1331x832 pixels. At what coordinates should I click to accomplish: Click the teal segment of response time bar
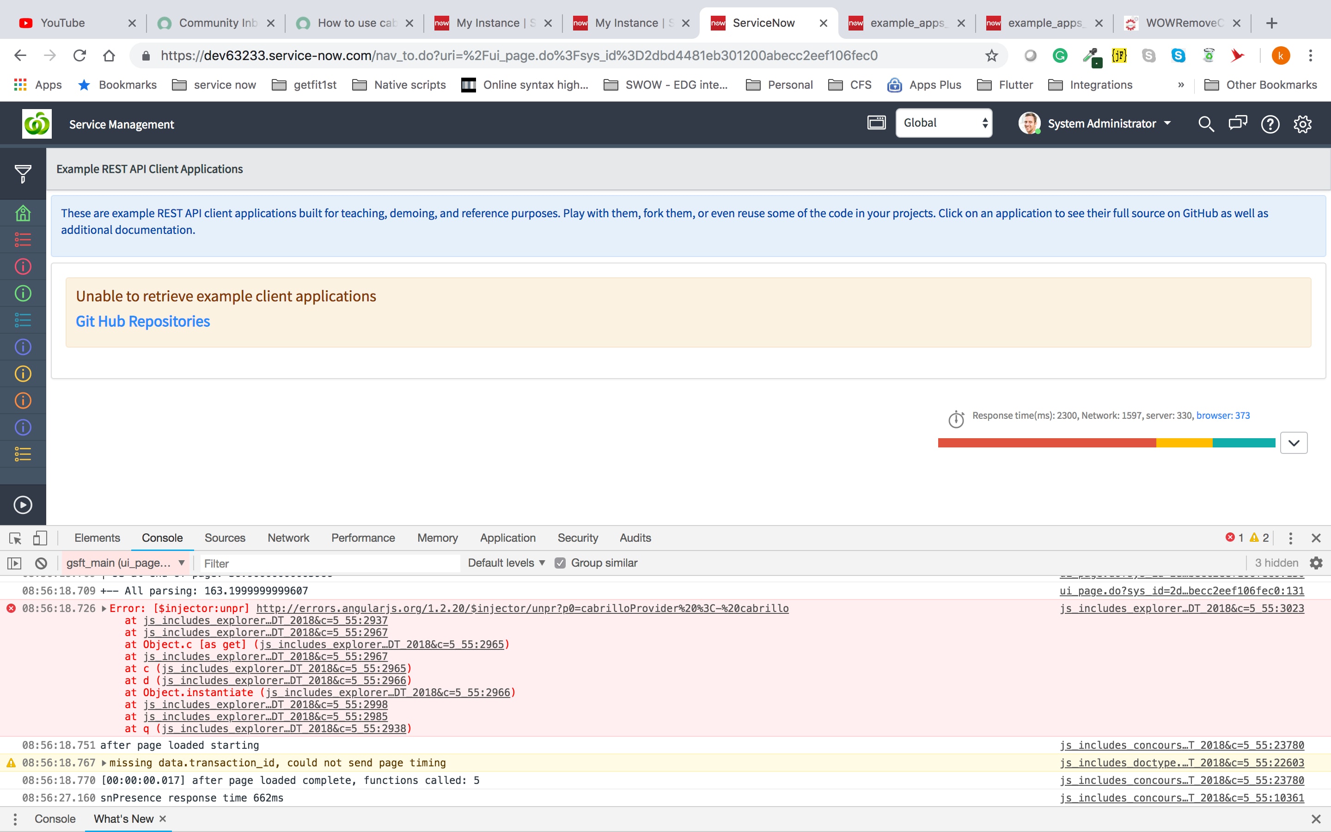[x=1244, y=443]
